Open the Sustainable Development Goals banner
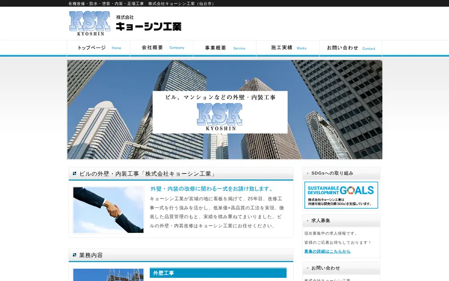Viewport: 449px width, 281px height. pyautogui.click(x=341, y=195)
